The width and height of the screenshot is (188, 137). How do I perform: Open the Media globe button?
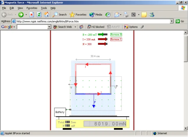click(x=96, y=15)
